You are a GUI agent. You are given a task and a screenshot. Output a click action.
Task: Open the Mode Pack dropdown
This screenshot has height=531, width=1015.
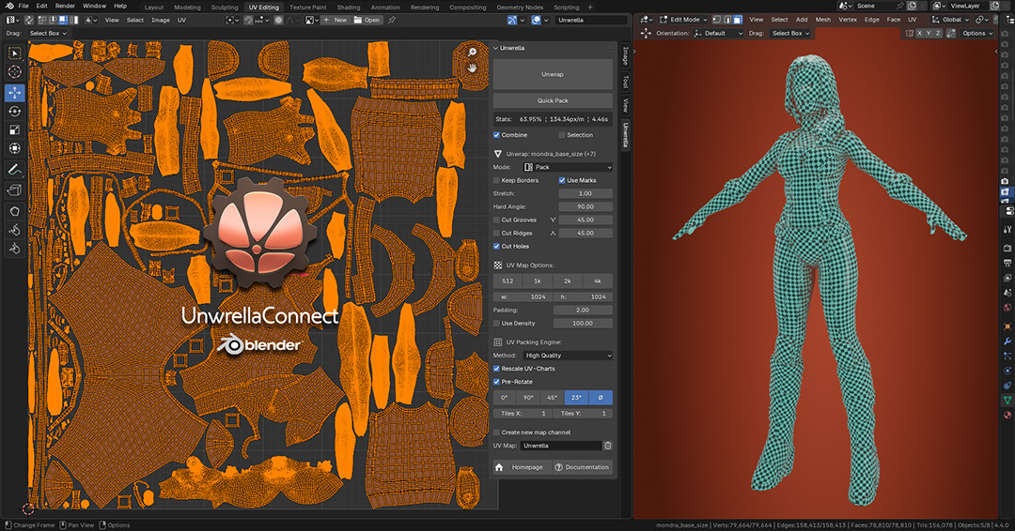coord(568,167)
